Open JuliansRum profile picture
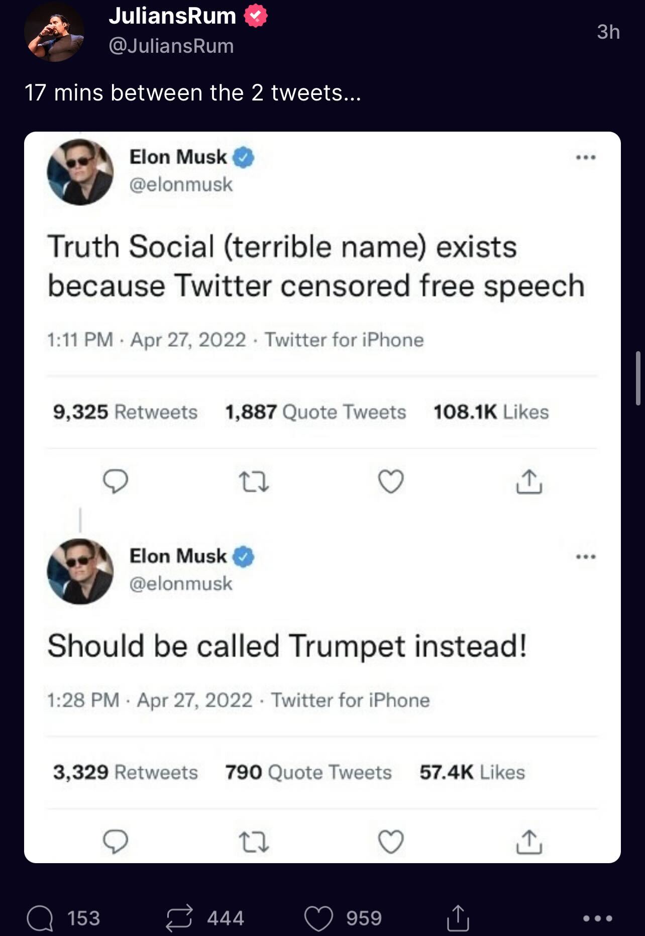 [54, 32]
